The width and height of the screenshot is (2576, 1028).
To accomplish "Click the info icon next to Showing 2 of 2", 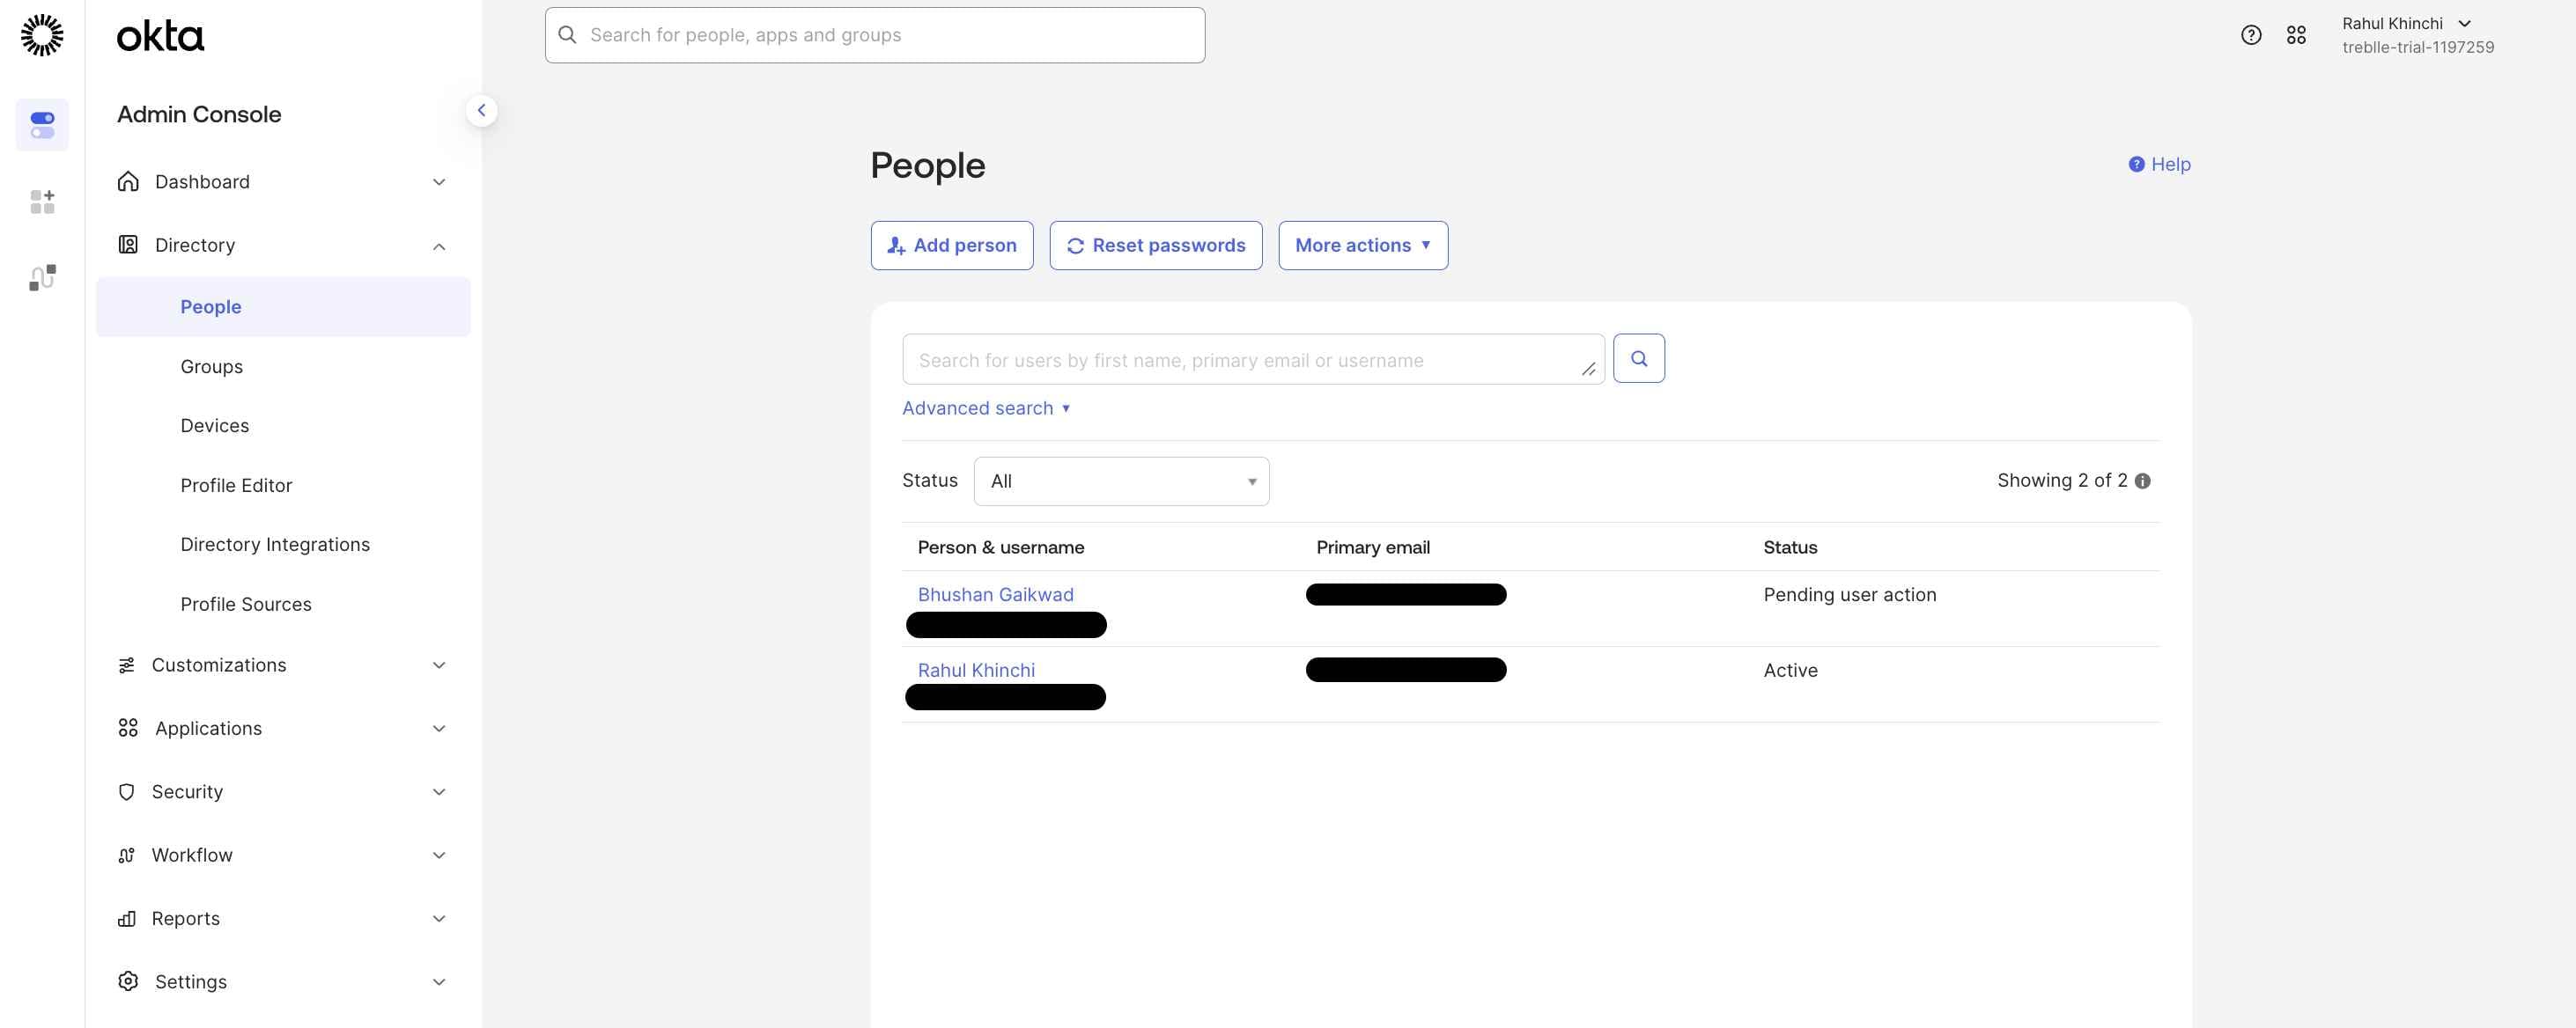I will (x=2142, y=481).
